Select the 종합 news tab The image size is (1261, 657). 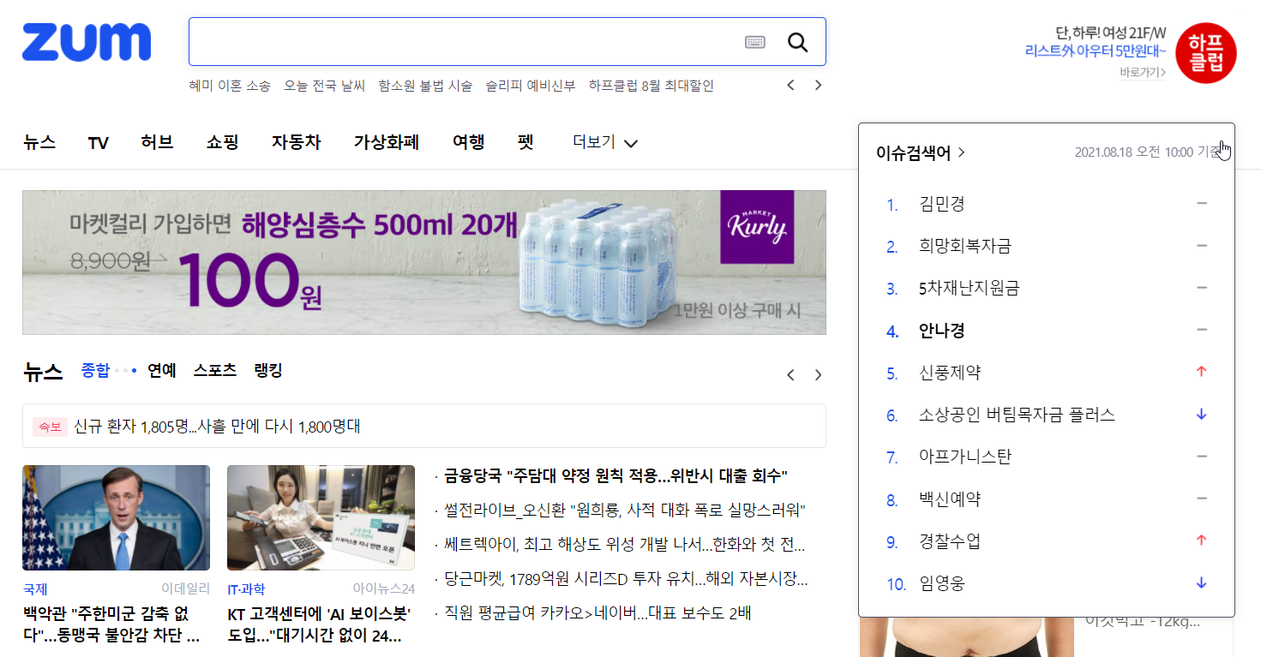(95, 370)
